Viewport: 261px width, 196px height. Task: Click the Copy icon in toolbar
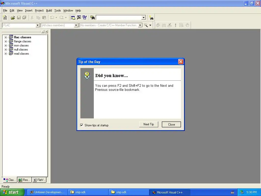tap(38, 18)
